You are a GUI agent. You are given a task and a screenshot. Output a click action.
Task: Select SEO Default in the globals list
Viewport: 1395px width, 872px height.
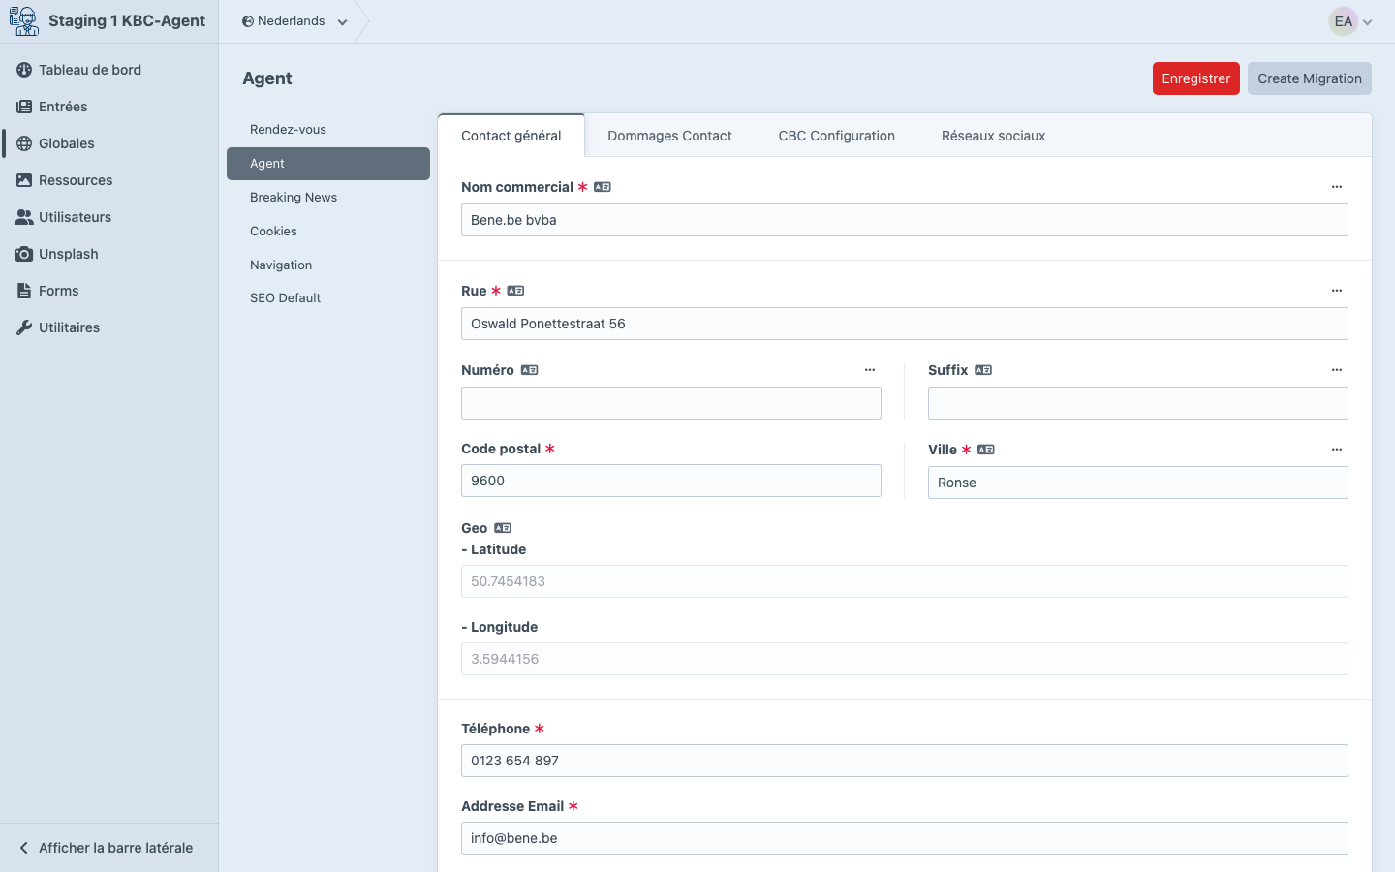click(x=328, y=298)
